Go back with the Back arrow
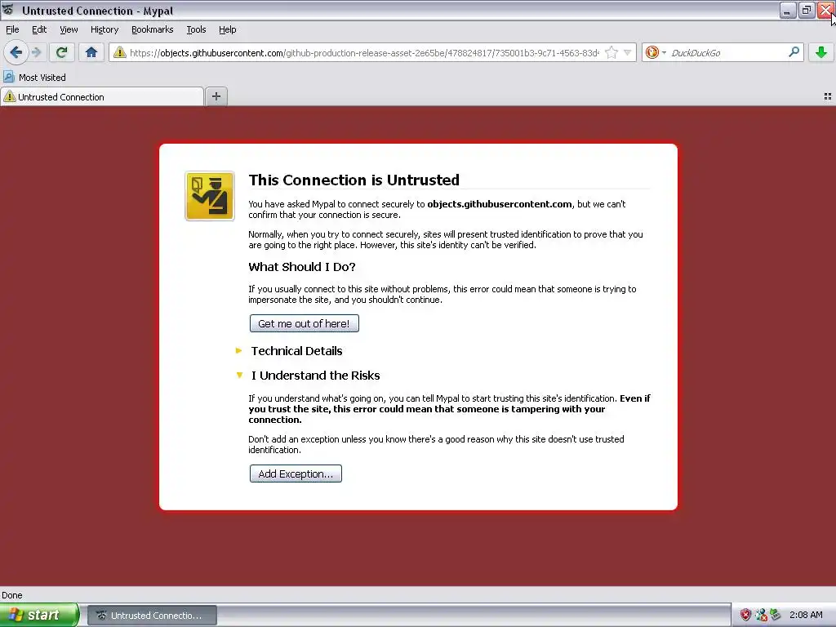The width and height of the screenshot is (836, 627). click(16, 52)
